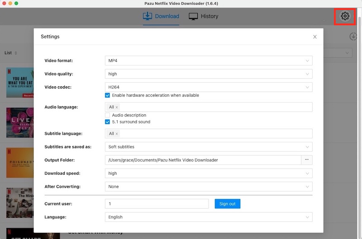The image size is (362, 239).
Task: Click the Settings dialog title
Action: [50, 37]
